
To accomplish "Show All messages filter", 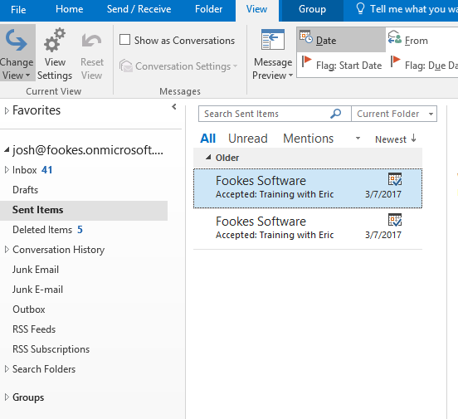I will [207, 139].
